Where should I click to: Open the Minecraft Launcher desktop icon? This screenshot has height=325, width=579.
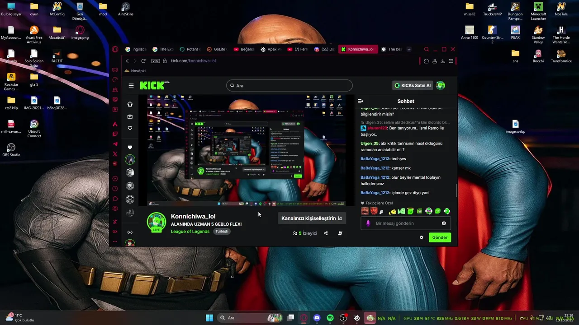point(538,12)
